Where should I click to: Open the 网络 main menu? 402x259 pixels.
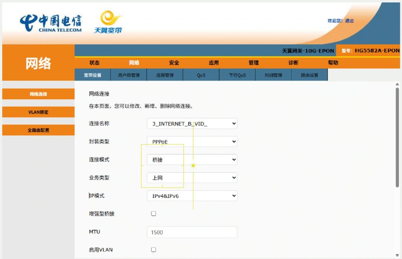pos(134,63)
